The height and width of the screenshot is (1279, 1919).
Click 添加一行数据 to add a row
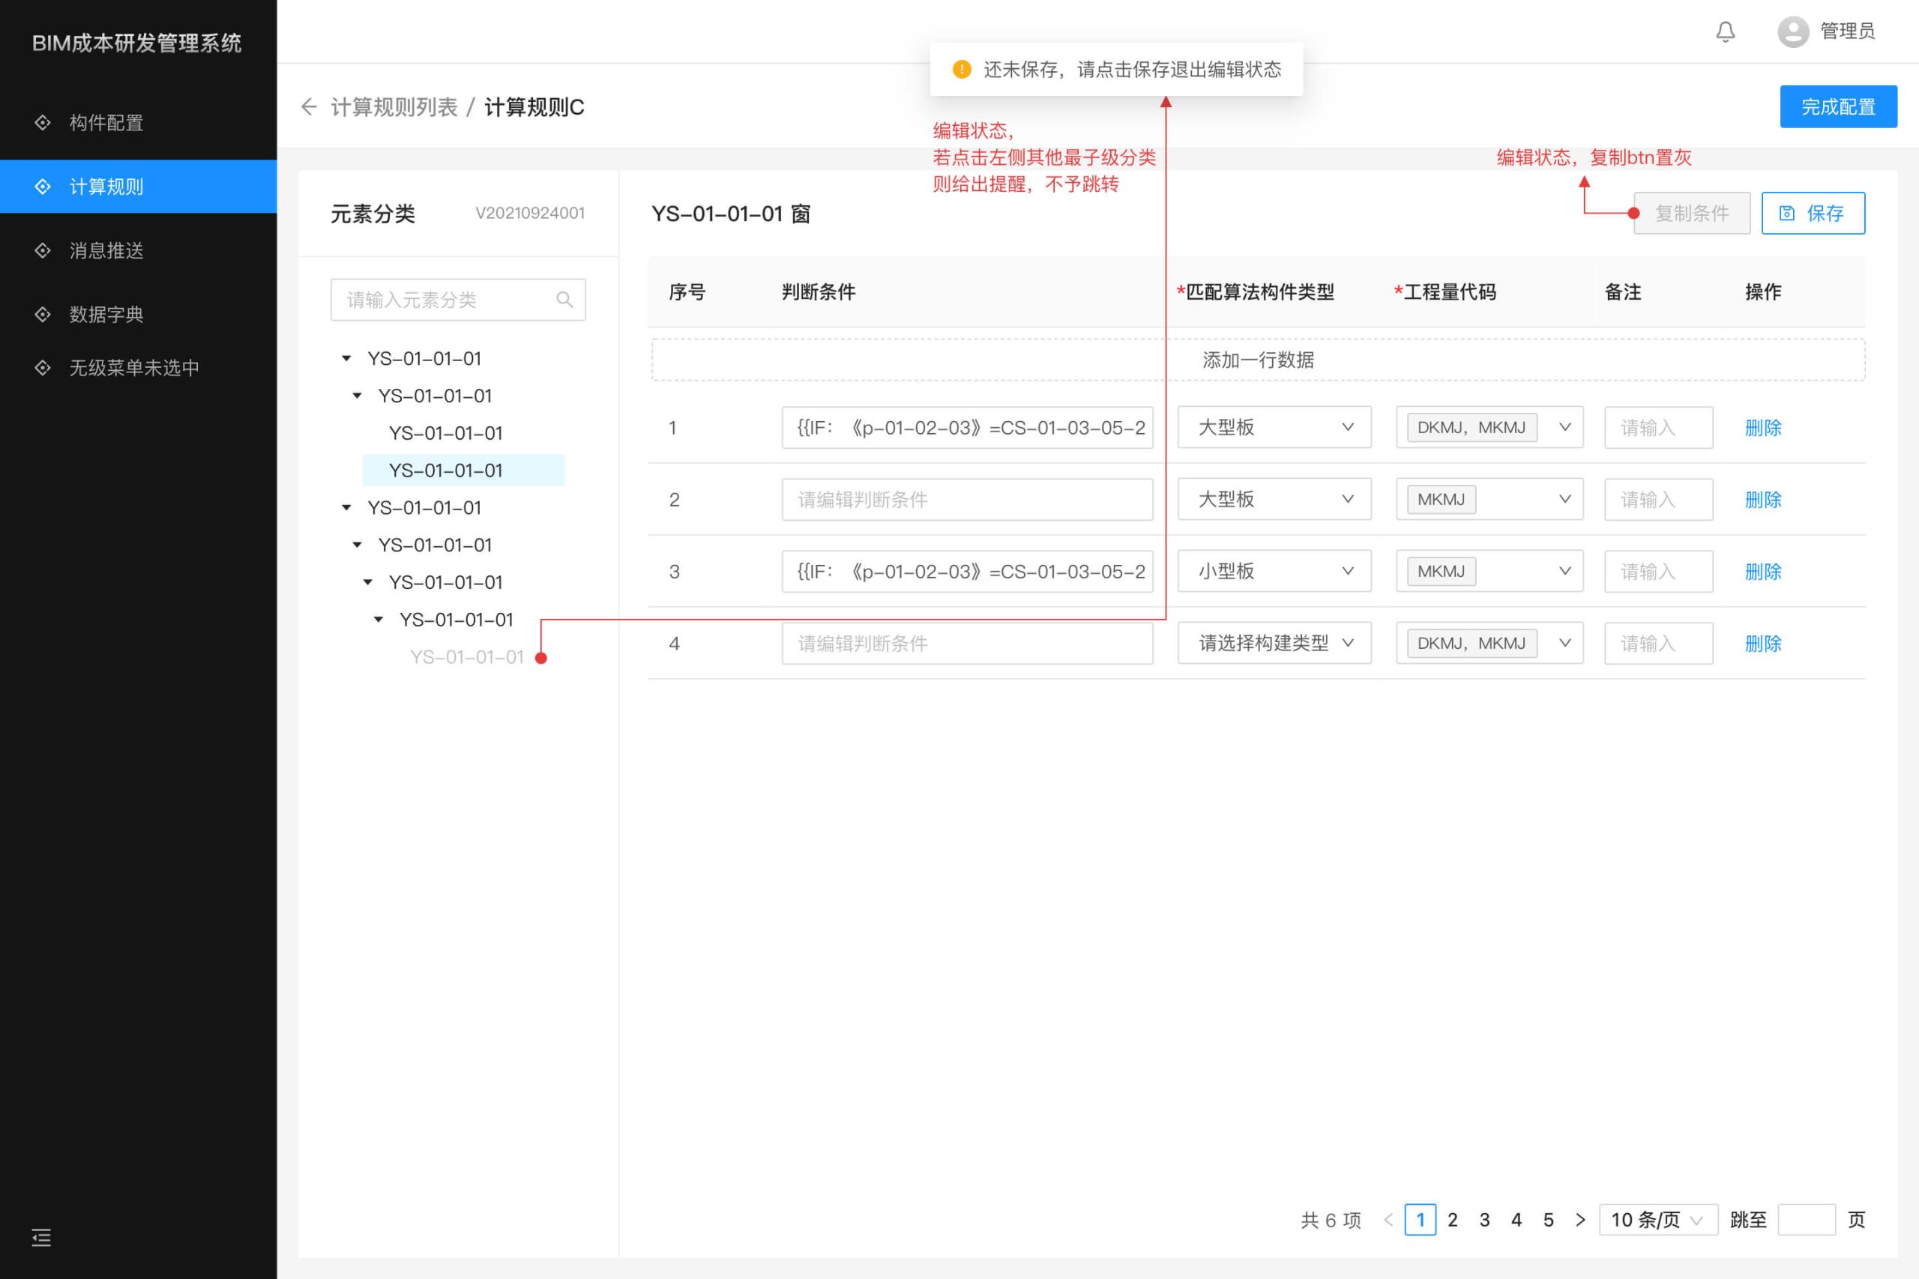(x=1257, y=360)
